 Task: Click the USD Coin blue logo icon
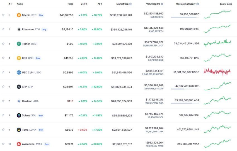[19, 72]
